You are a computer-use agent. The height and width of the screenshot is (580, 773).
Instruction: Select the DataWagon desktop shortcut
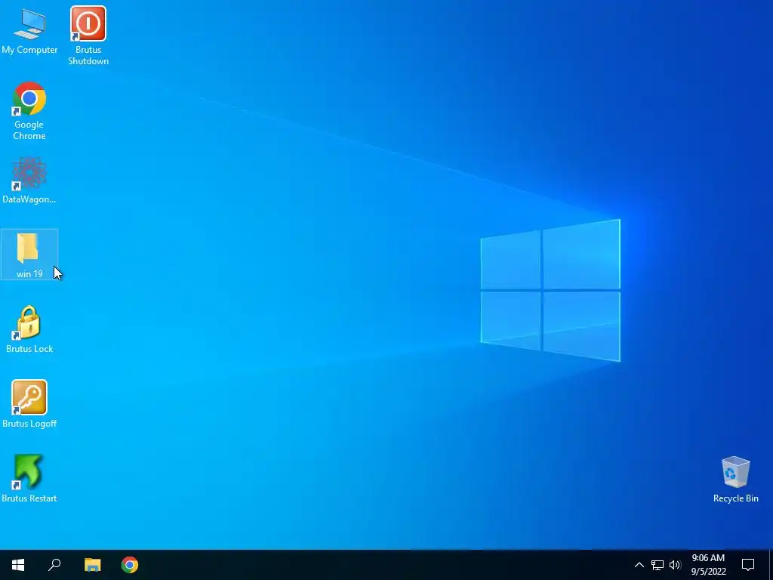(29, 180)
